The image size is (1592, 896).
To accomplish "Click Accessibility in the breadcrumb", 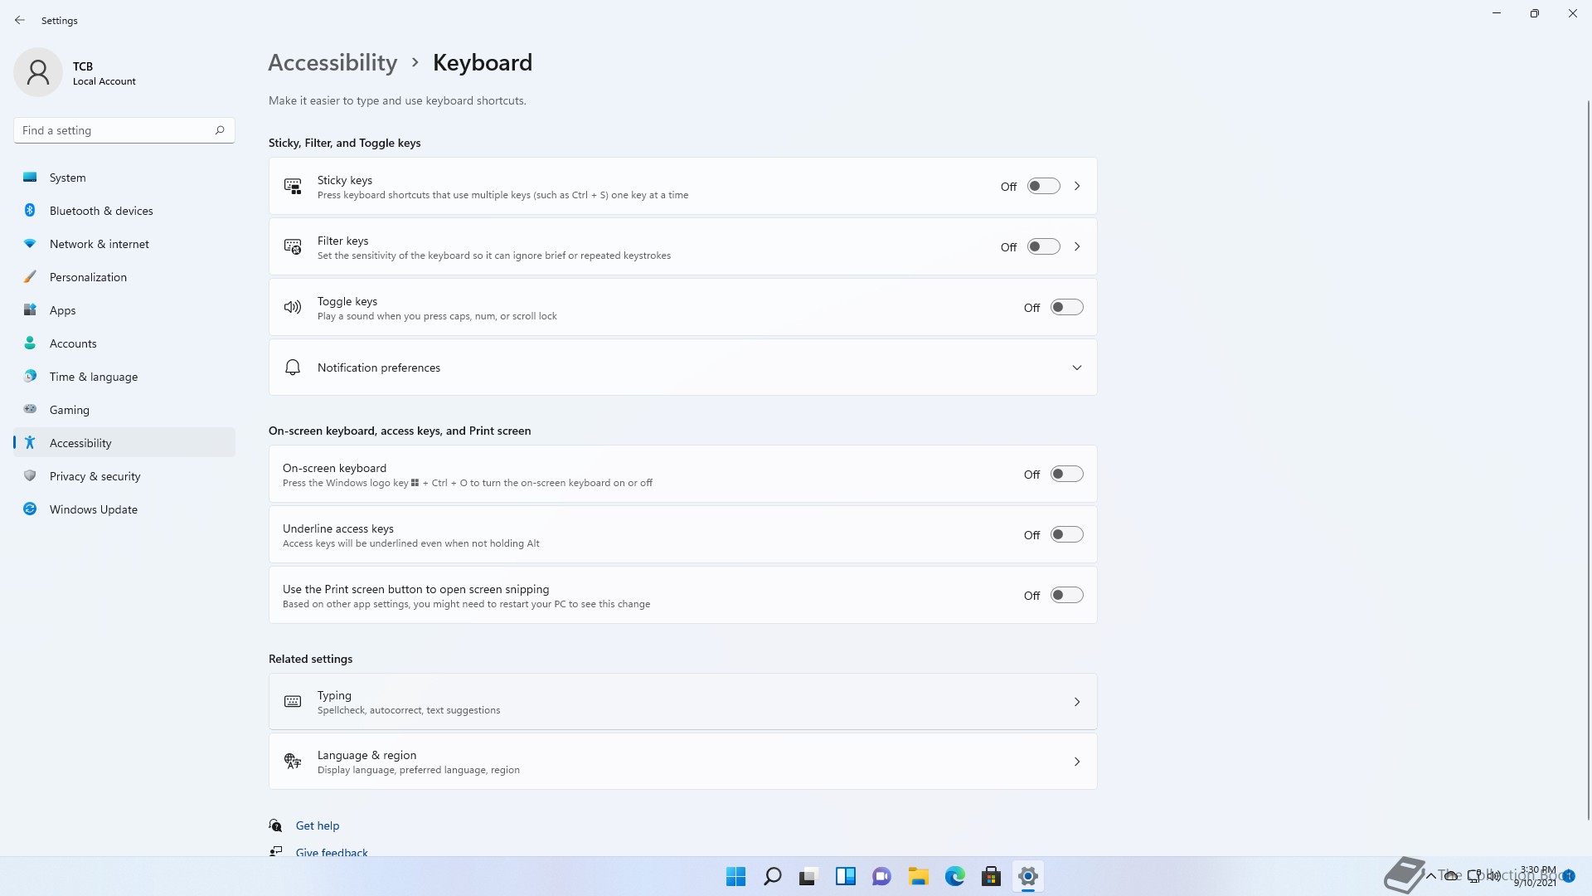I will click(x=332, y=63).
